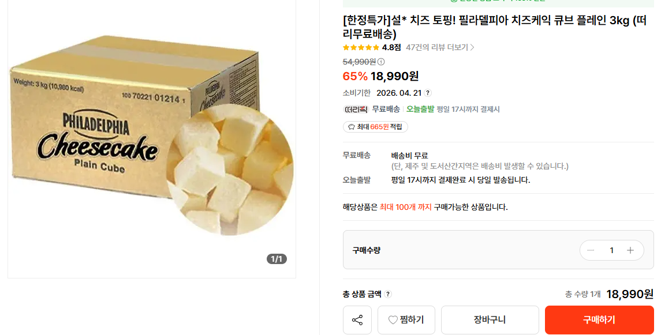This screenshot has height=335, width=661.
Task: Click points icon in 최대 665원 적립 badge
Action: click(351, 127)
